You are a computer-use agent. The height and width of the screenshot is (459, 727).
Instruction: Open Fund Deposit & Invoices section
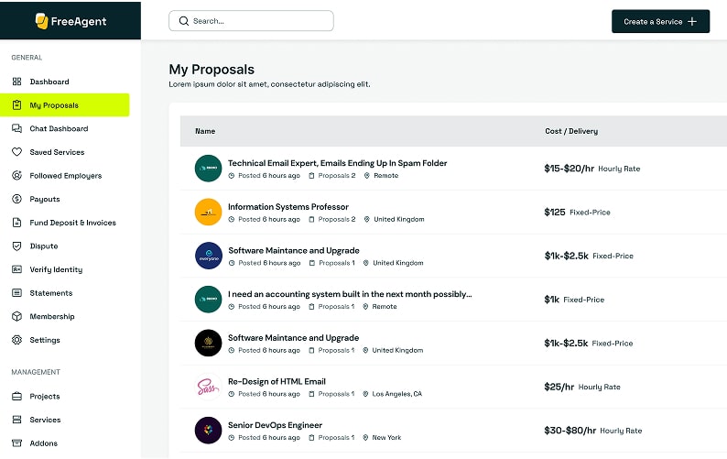coord(72,223)
